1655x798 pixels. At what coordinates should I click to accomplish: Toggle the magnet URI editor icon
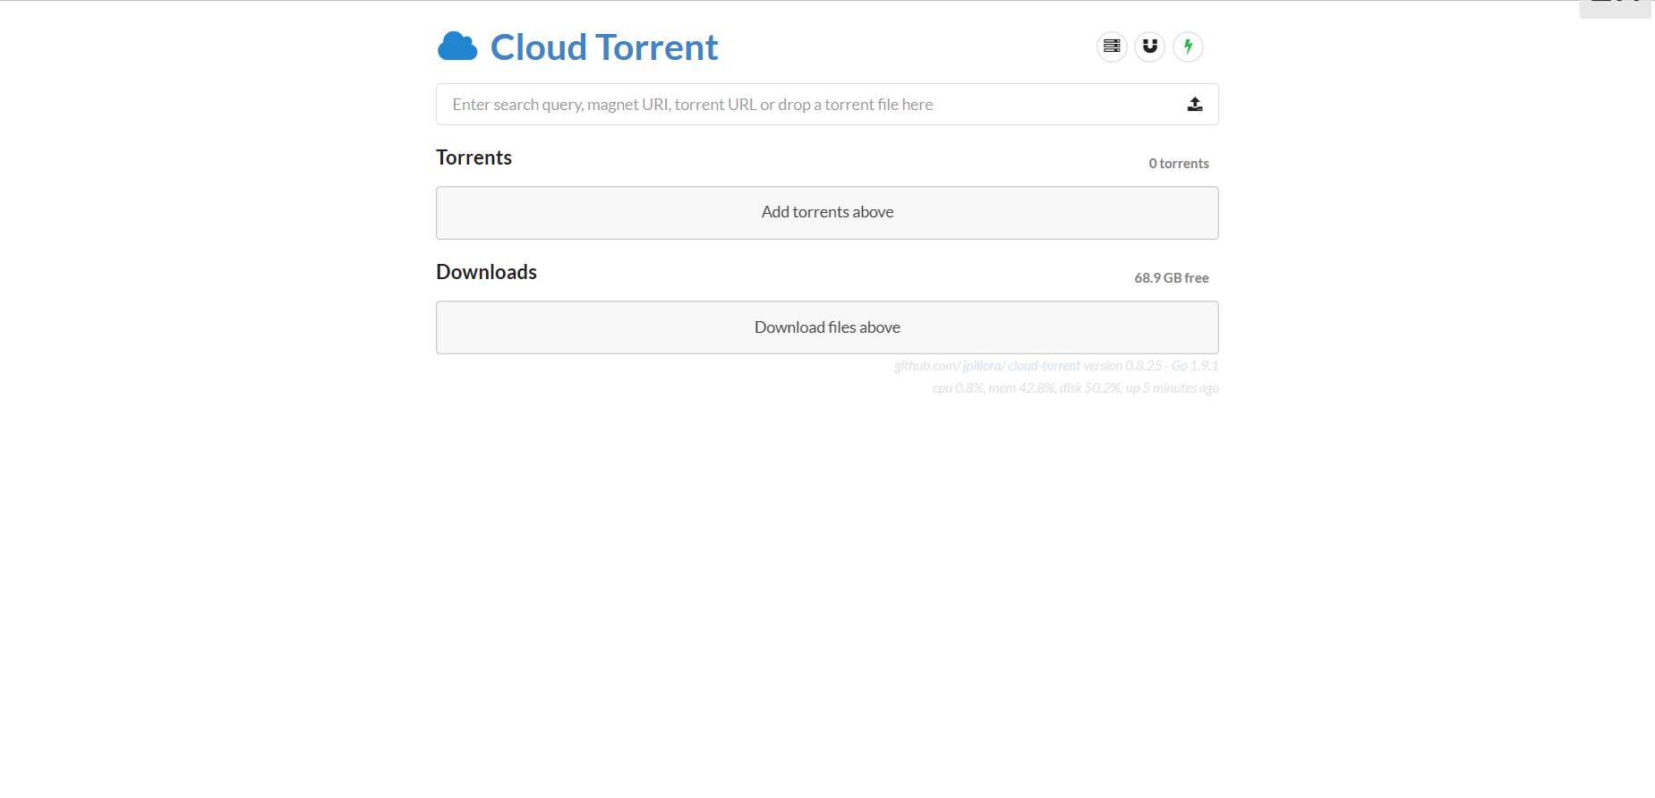coord(1150,47)
